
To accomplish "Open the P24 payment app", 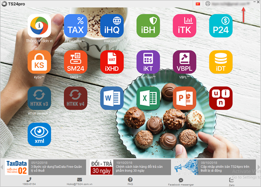I will pos(221,26).
